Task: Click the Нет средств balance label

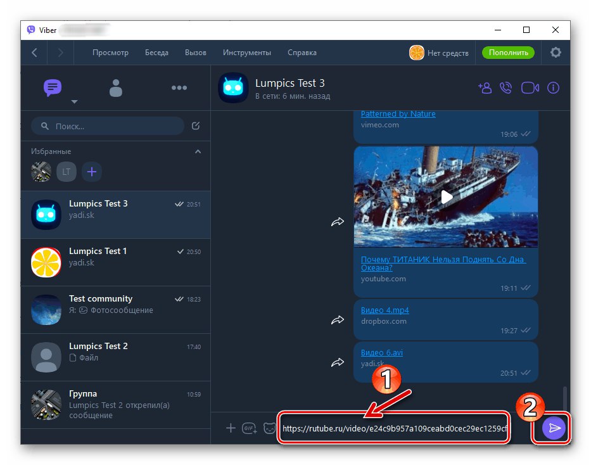Action: [x=448, y=53]
